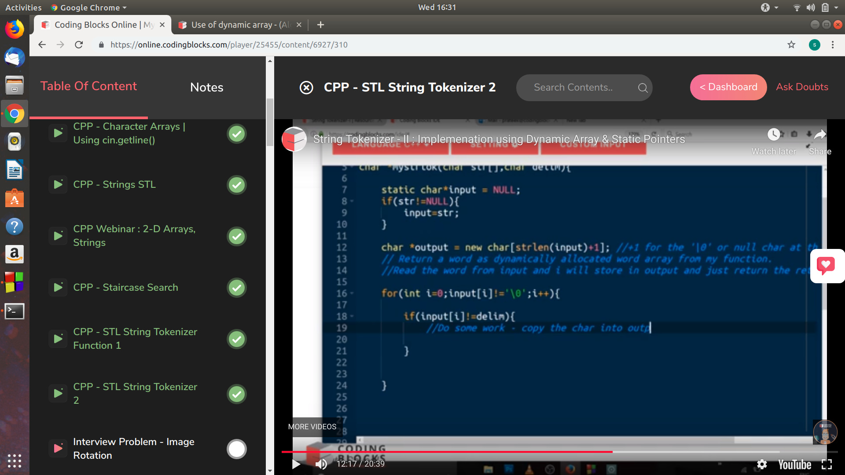
Task: Mute the video volume
Action: click(321, 464)
